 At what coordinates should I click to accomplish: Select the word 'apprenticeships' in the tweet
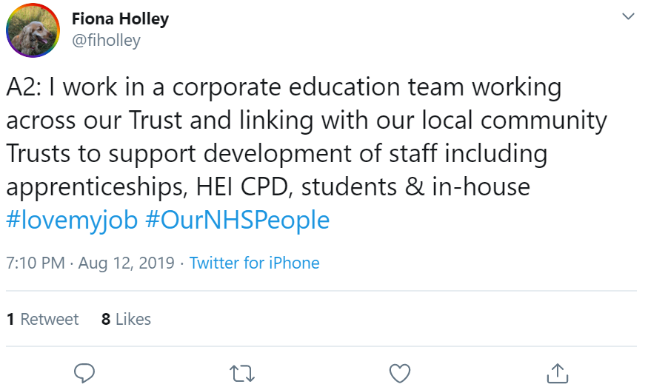click(x=95, y=187)
